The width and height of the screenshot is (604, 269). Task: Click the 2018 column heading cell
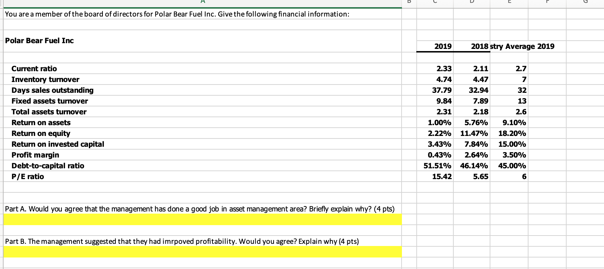coord(471,46)
